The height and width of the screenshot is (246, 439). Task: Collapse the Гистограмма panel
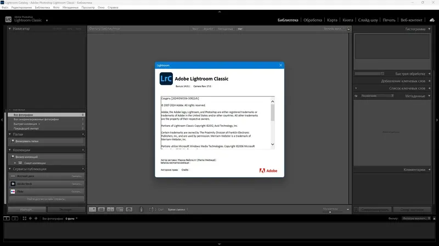click(429, 29)
